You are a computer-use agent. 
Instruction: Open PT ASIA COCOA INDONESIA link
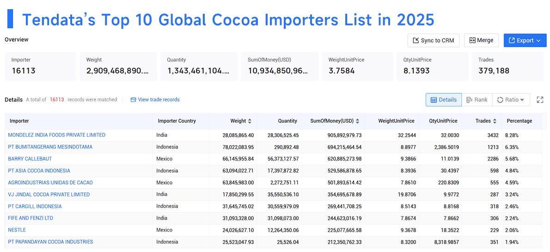tap(39, 171)
